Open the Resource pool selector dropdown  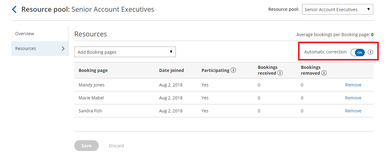[x=337, y=10]
